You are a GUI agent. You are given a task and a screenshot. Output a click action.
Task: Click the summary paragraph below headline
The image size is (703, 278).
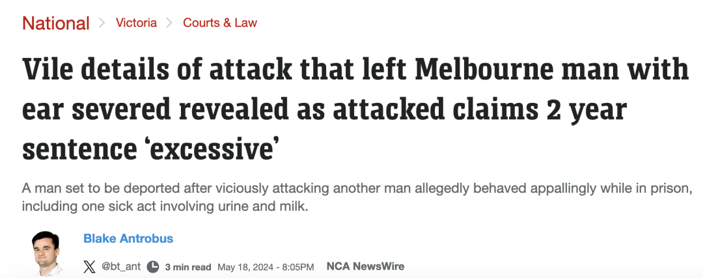(355, 198)
